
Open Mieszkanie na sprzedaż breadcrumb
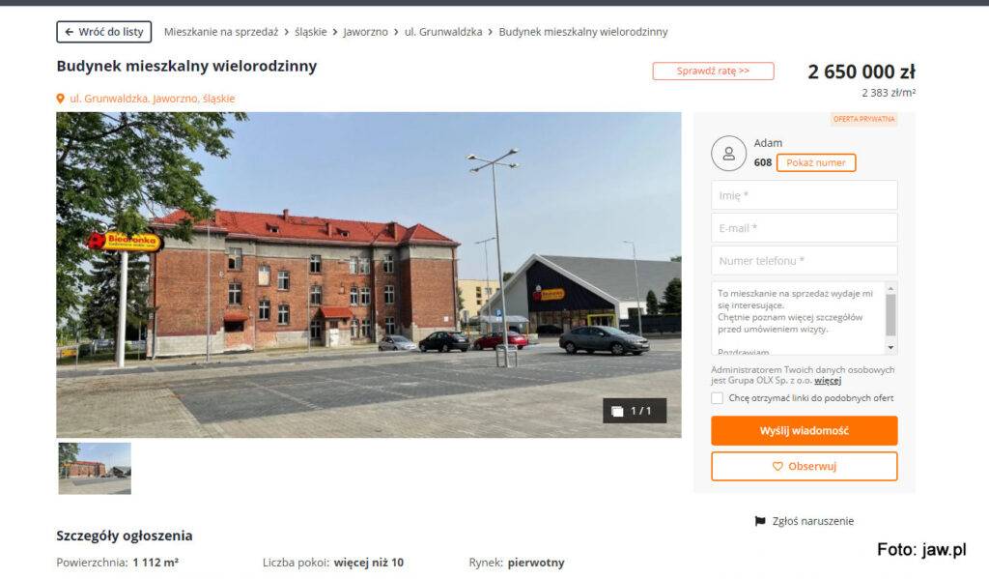point(221,32)
